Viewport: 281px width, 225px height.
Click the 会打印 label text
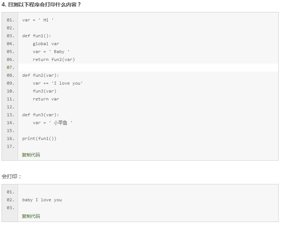[11, 176]
